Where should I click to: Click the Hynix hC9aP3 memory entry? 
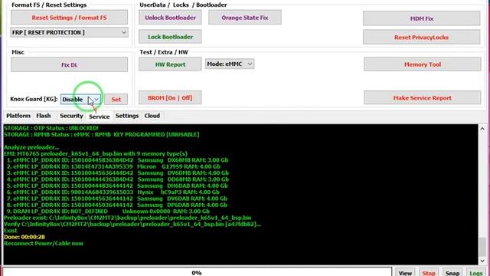coord(113,192)
